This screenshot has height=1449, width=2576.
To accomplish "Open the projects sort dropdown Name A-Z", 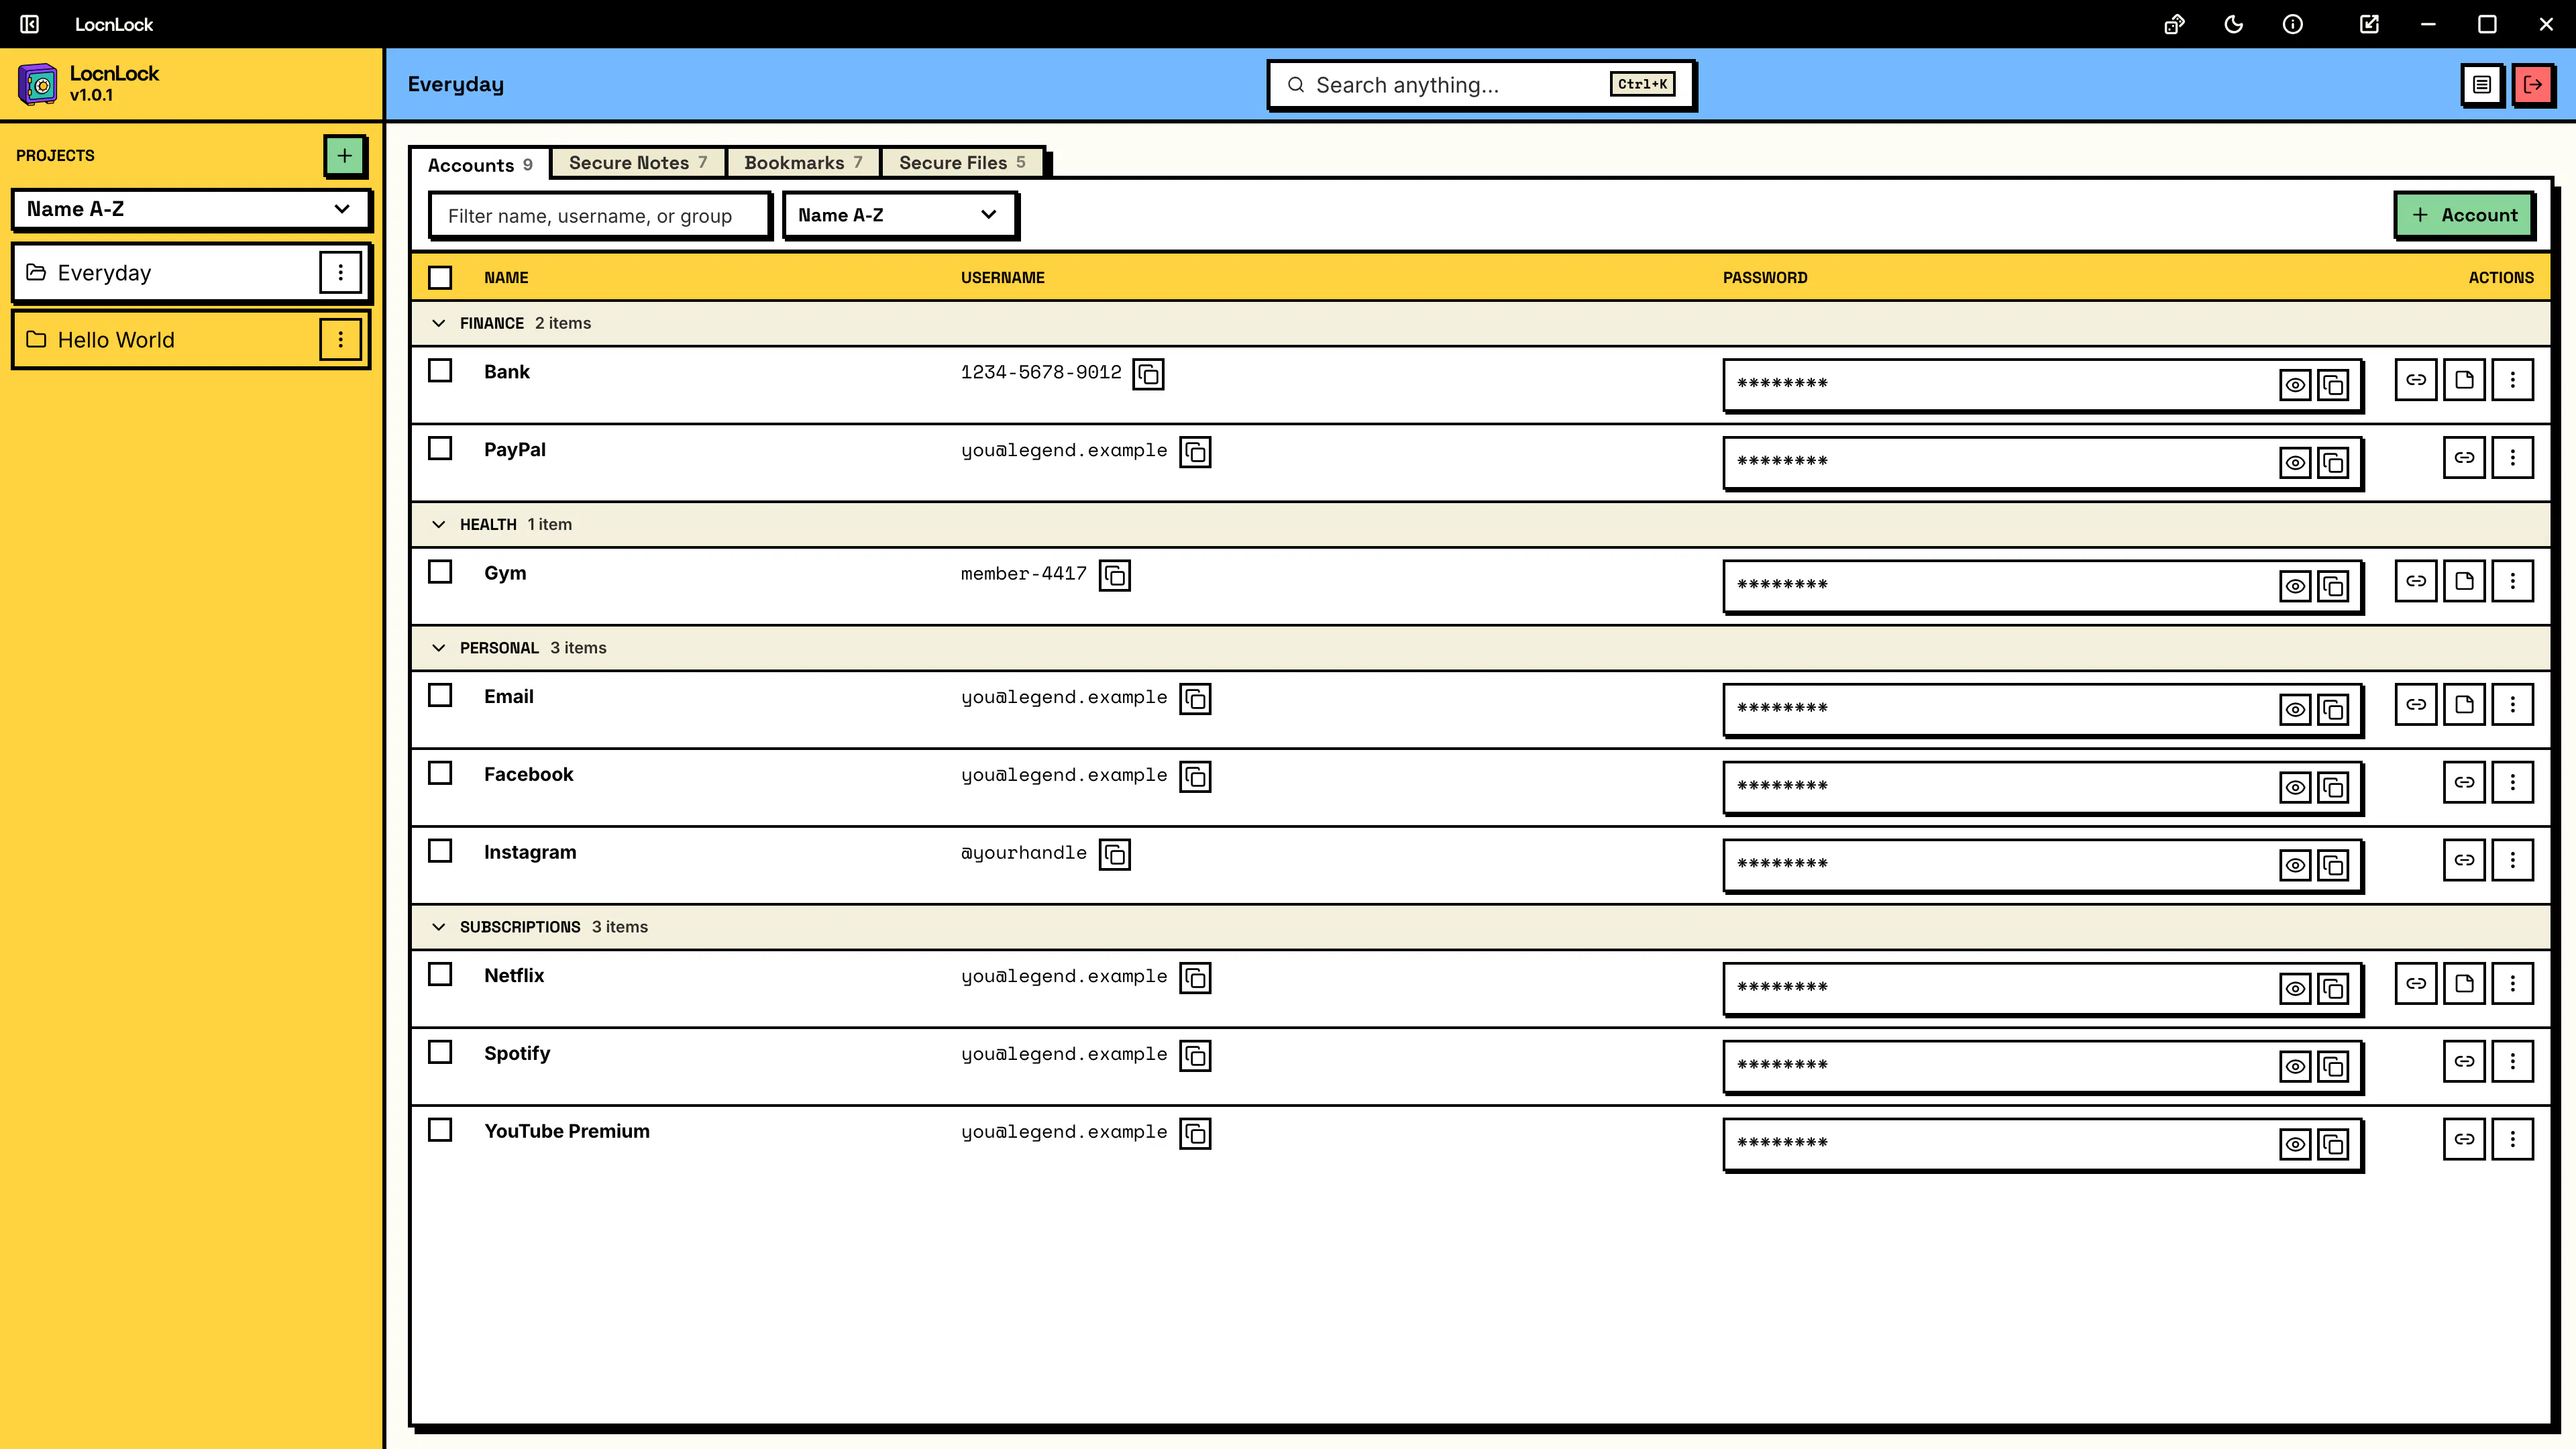I will (190, 209).
